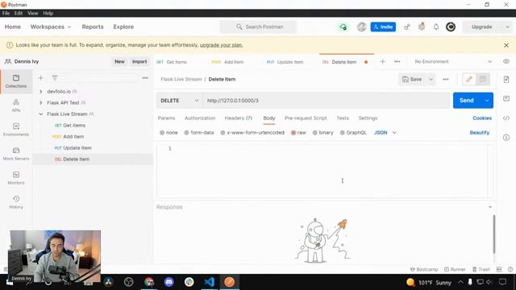Open the File menu

coord(6,13)
